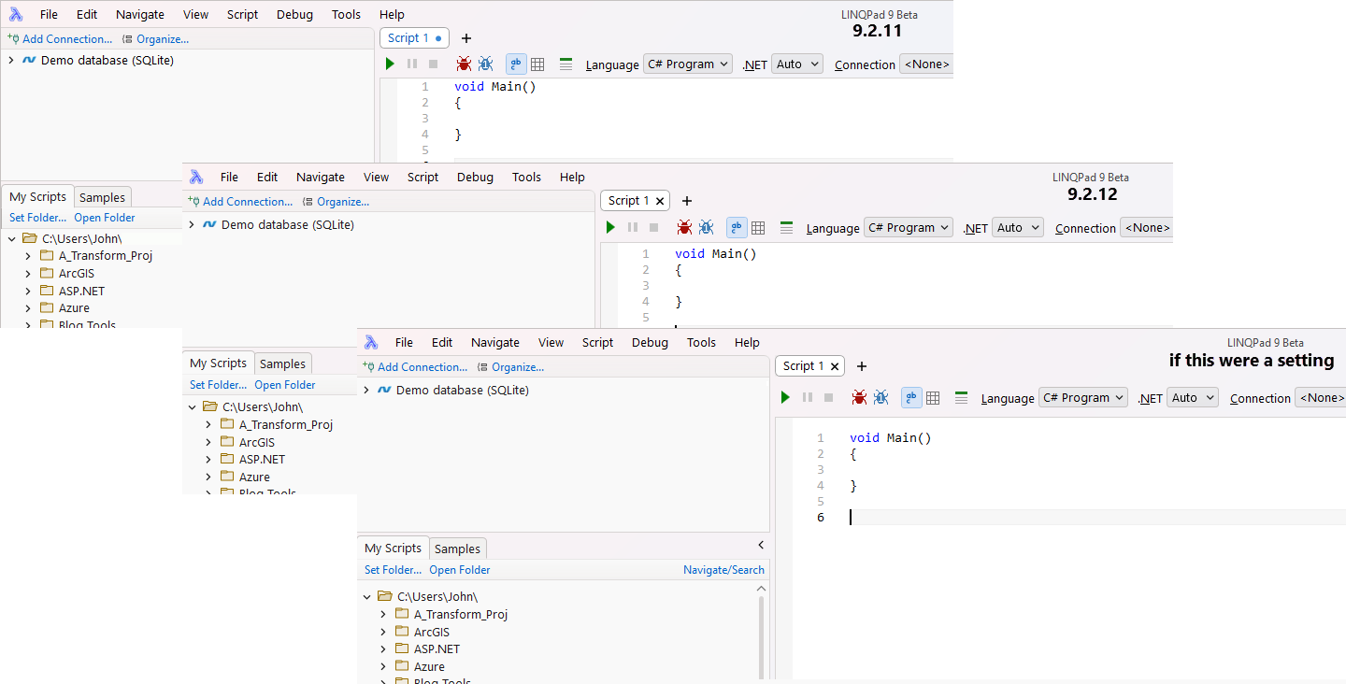Open Connection dropdown in the 9.2.12 window
The height and width of the screenshot is (684, 1346).
pyautogui.click(x=1146, y=228)
